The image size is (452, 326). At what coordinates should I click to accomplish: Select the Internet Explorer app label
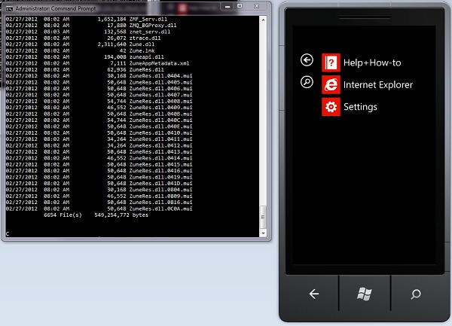coord(378,85)
